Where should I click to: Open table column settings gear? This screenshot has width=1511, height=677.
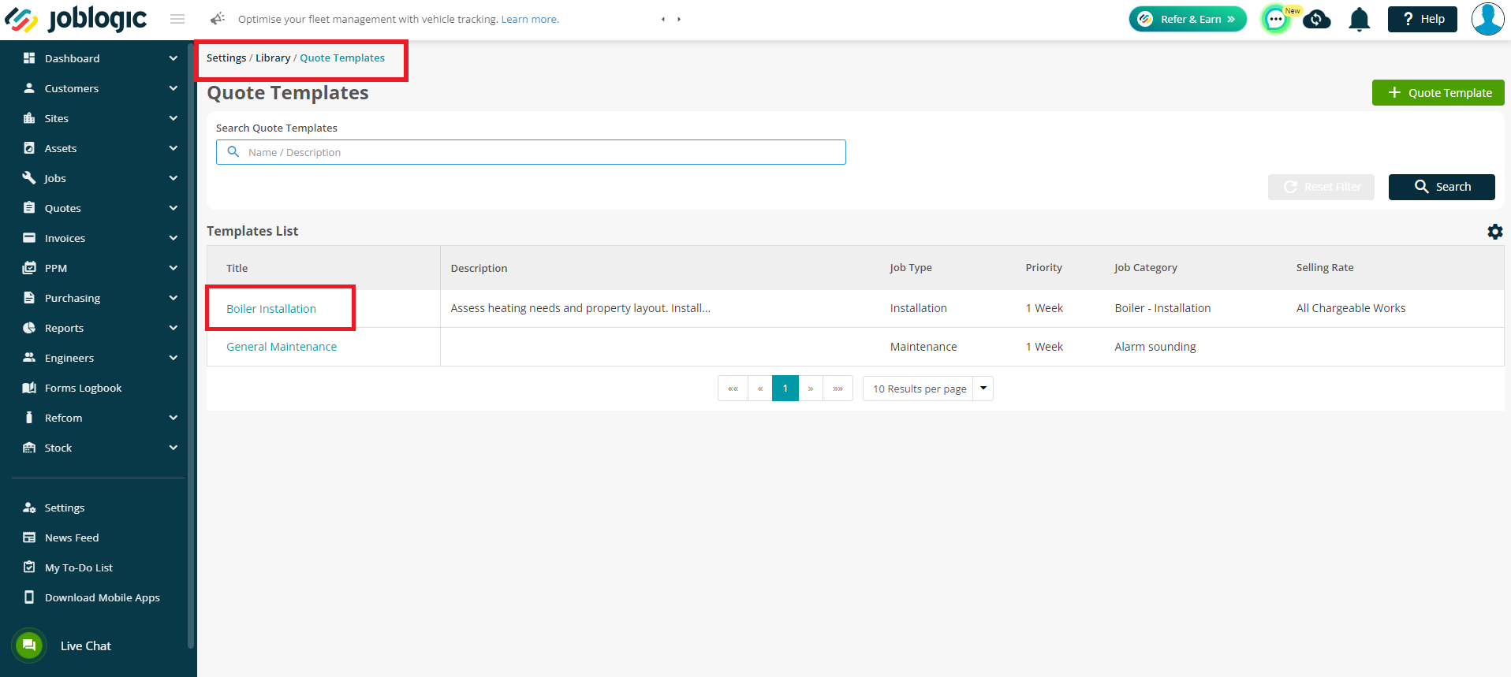(x=1494, y=232)
